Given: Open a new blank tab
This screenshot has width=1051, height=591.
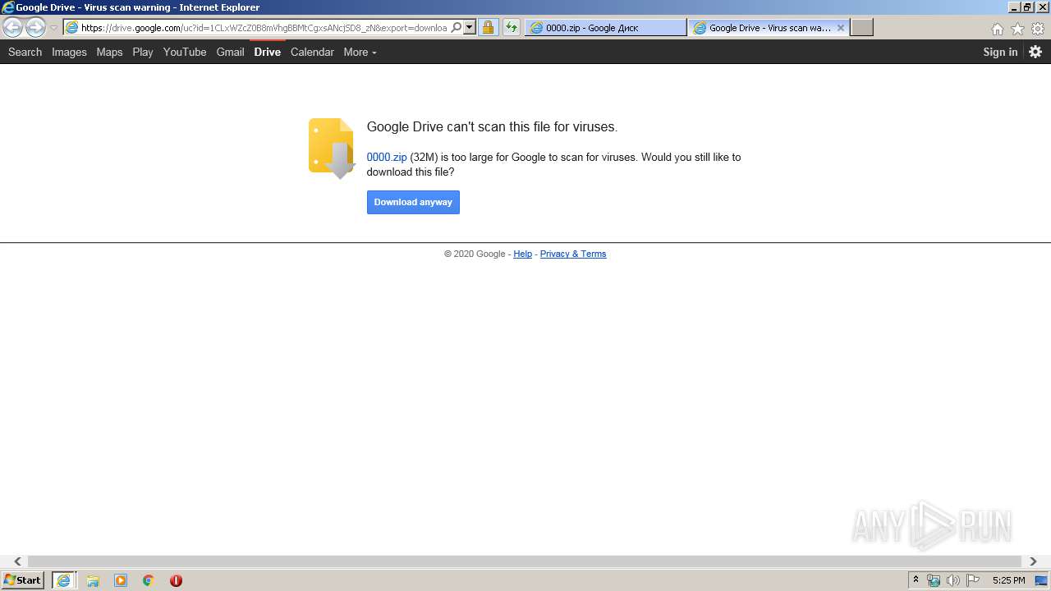Looking at the screenshot, I should (861, 27).
